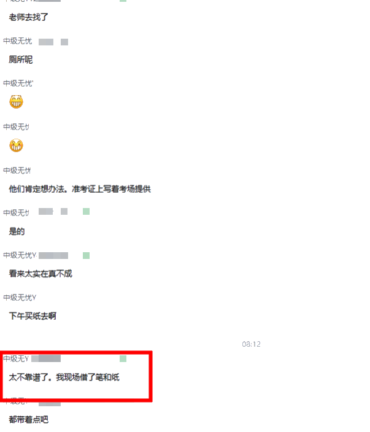
Task: Select the message "太不靠谱了。我现场借了笔和纸"
Action: coord(64,377)
